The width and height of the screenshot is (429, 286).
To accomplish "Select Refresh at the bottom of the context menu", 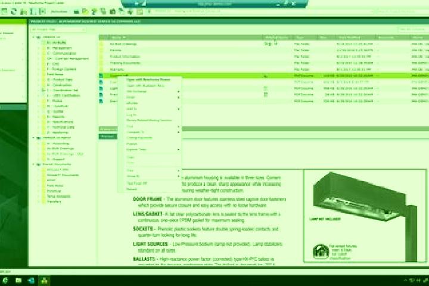I will (131, 189).
